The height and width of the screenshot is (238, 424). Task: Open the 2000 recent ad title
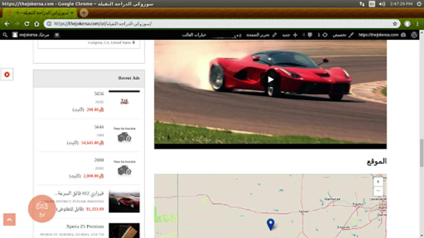(99, 160)
